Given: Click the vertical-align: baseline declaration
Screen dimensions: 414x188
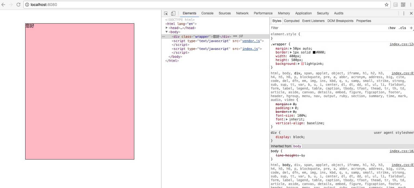Looking at the screenshot, I should pos(300,123).
